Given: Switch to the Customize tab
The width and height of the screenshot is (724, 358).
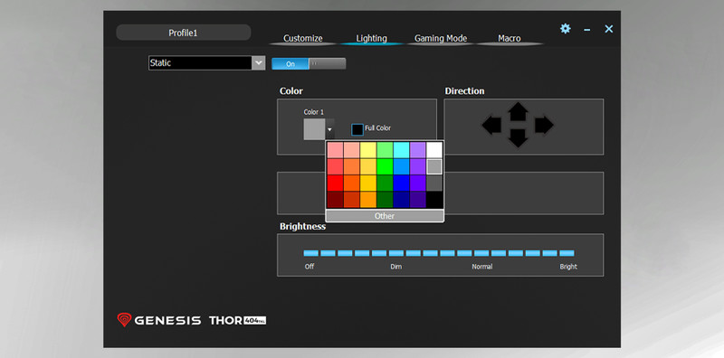Looking at the screenshot, I should (303, 38).
